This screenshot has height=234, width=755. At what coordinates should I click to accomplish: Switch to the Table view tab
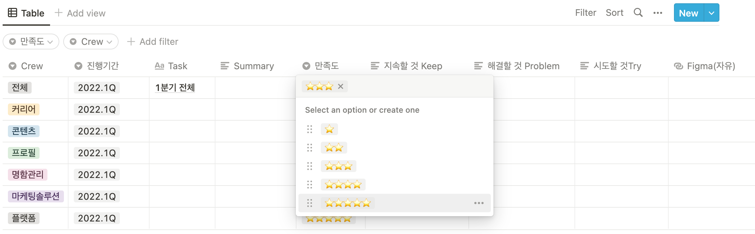coord(26,13)
